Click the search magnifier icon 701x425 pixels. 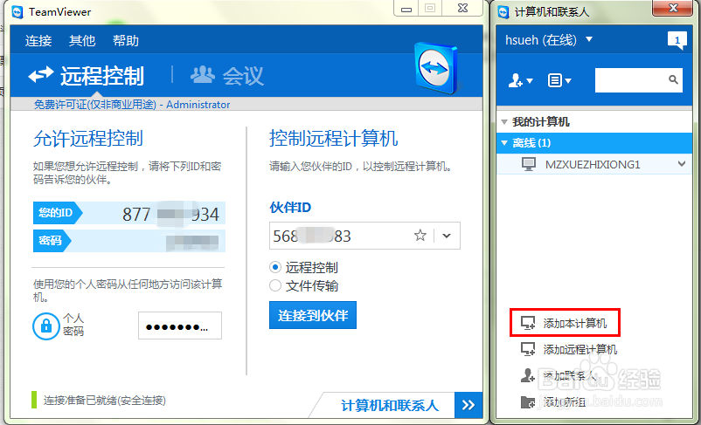674,80
